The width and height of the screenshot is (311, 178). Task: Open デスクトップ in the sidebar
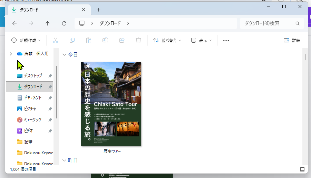(33, 76)
